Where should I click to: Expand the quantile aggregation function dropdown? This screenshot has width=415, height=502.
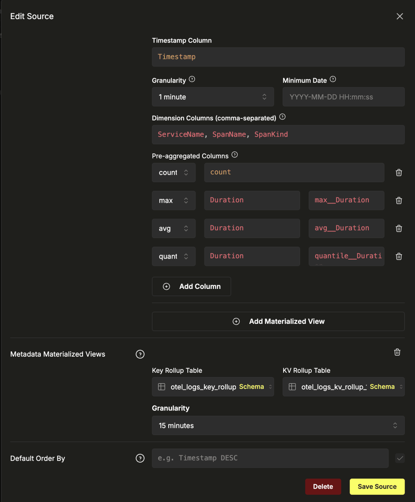[x=174, y=256]
